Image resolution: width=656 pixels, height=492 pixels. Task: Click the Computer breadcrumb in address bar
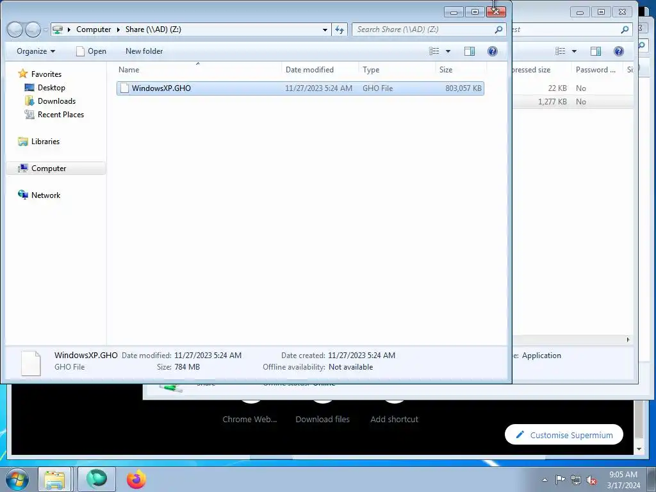(94, 29)
